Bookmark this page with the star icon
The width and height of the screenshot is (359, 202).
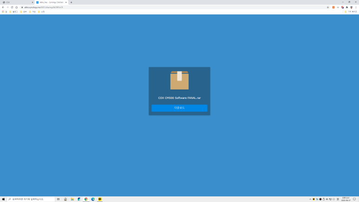(327, 7)
